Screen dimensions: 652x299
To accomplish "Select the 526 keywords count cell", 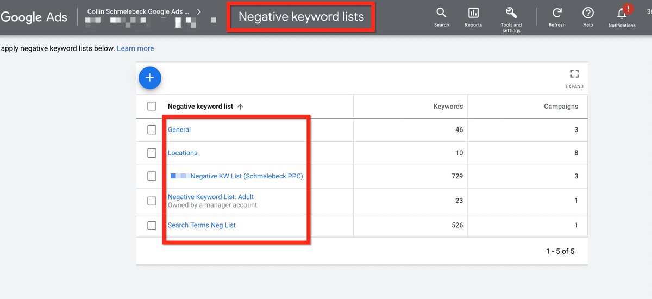I will [457, 225].
